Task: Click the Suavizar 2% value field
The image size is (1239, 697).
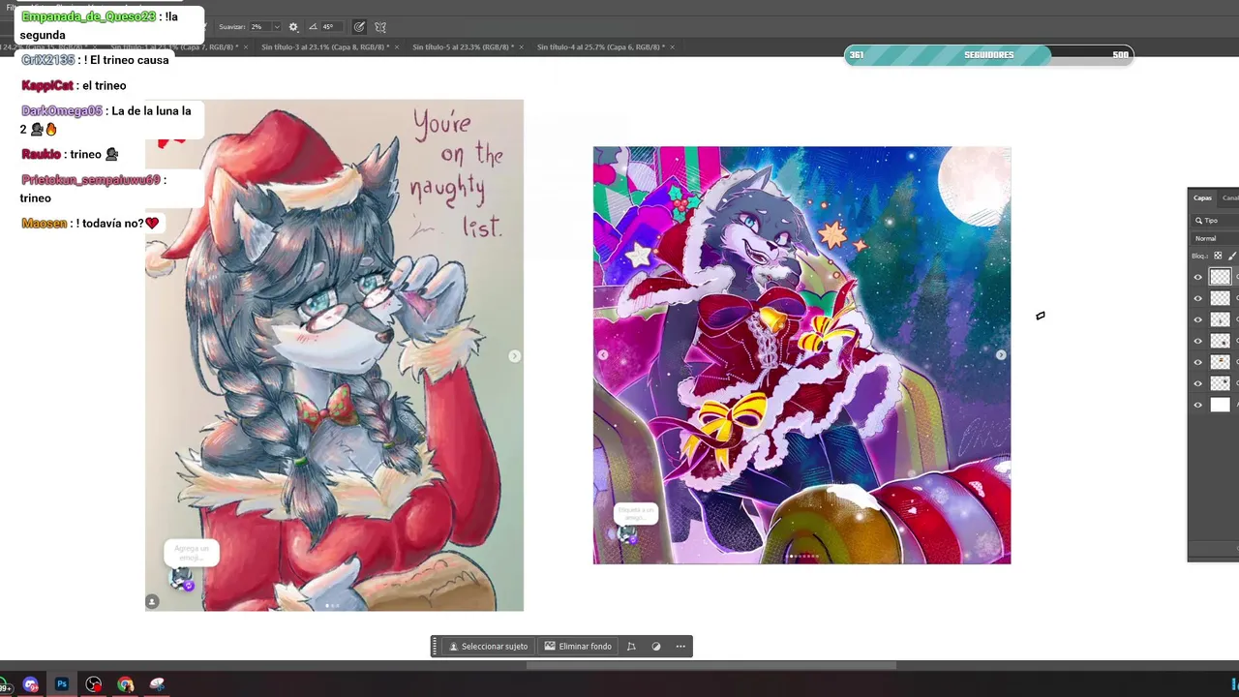Action: [258, 27]
